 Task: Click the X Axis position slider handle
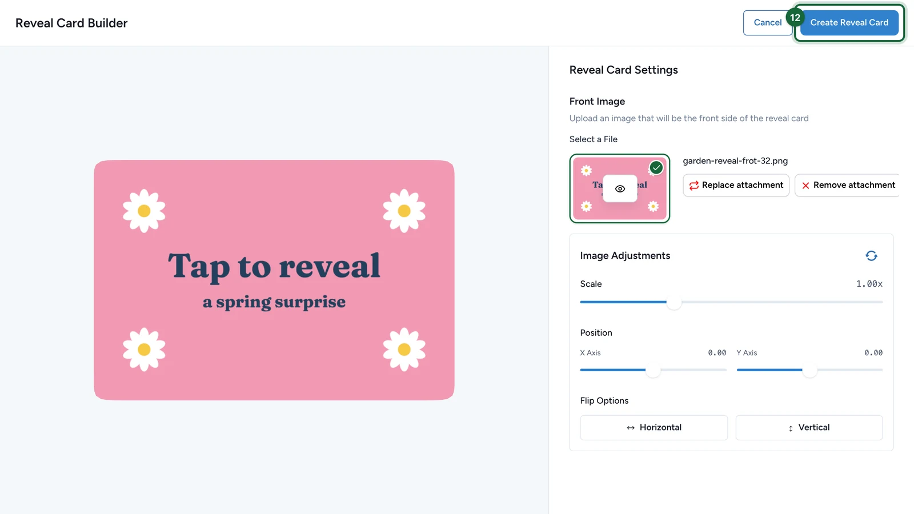click(653, 370)
